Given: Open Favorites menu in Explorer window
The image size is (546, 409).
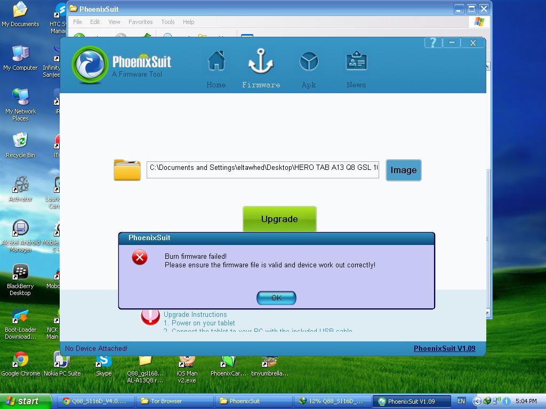Looking at the screenshot, I should coord(141,22).
